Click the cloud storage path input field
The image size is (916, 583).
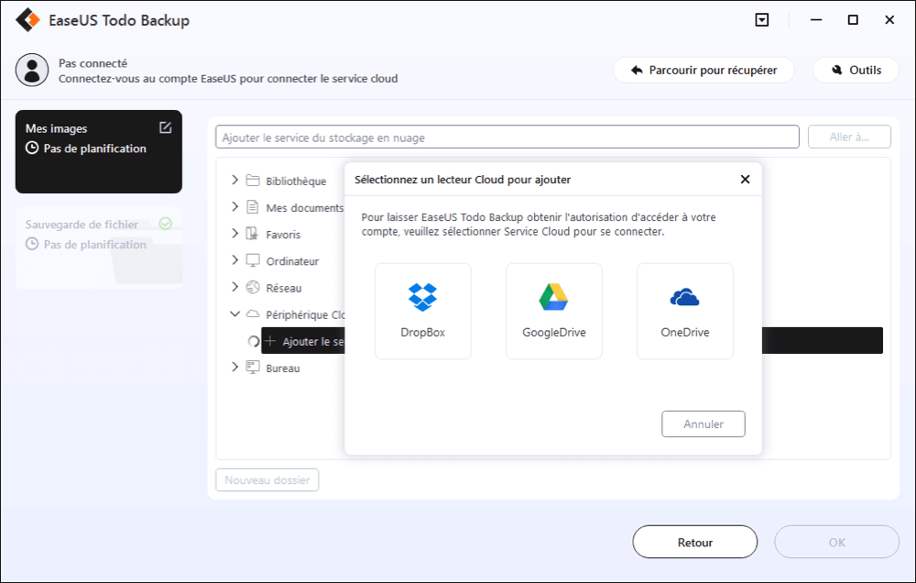[507, 137]
